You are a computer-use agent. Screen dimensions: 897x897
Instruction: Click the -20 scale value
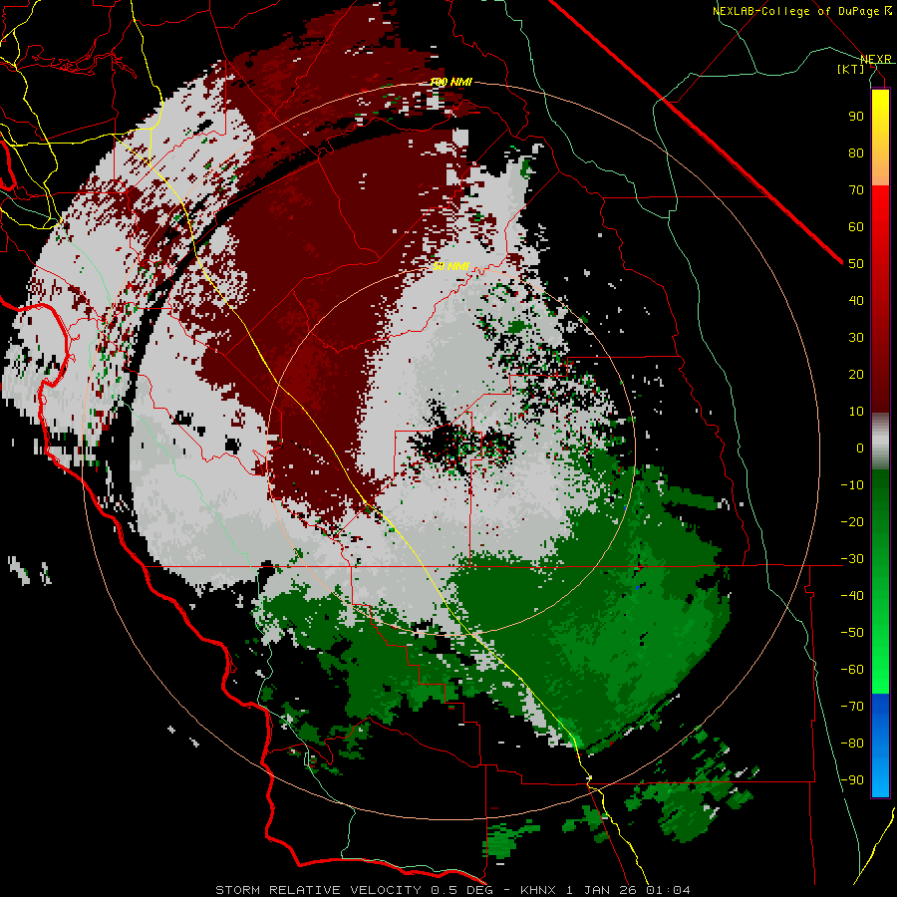pos(852,521)
